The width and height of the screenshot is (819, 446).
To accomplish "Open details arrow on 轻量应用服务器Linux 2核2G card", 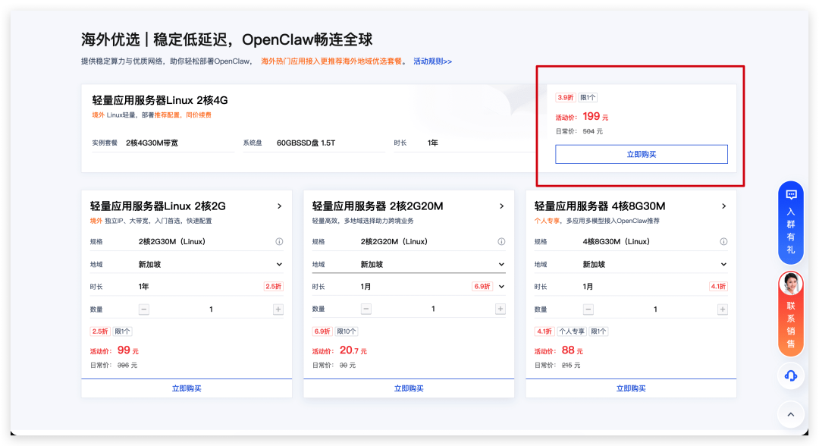I will pos(281,205).
